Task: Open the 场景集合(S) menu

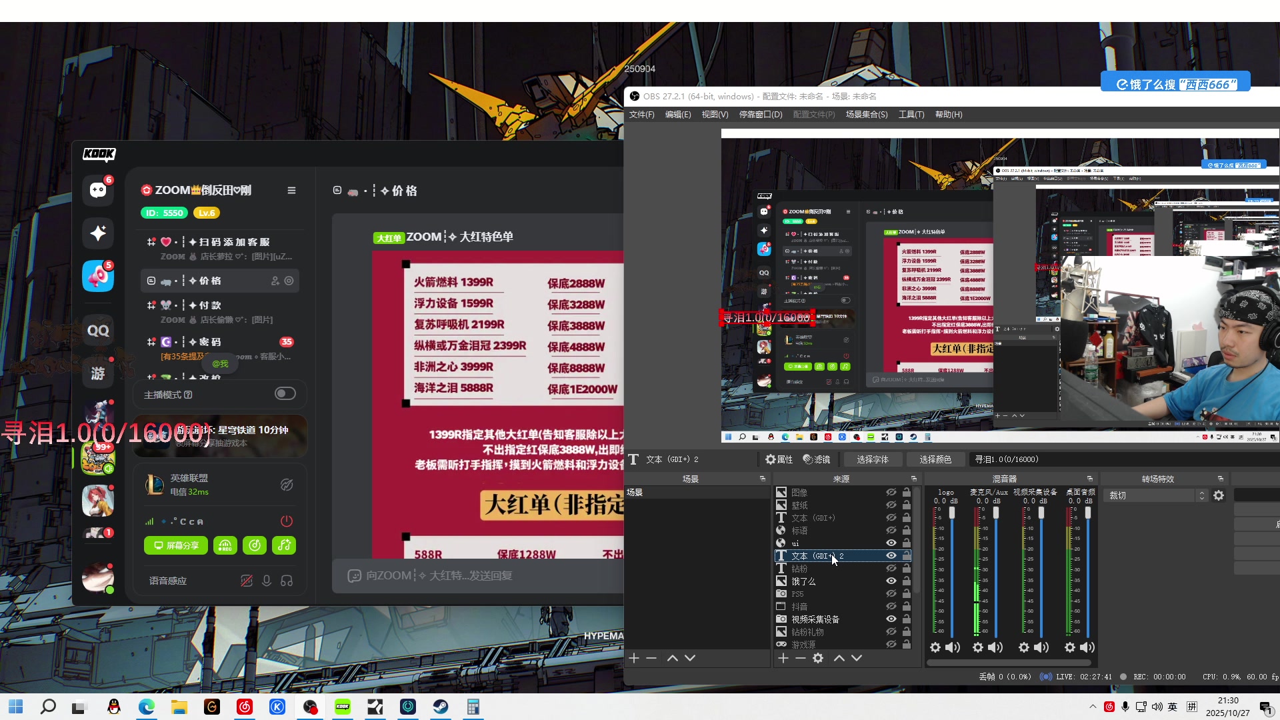Action: tap(866, 115)
